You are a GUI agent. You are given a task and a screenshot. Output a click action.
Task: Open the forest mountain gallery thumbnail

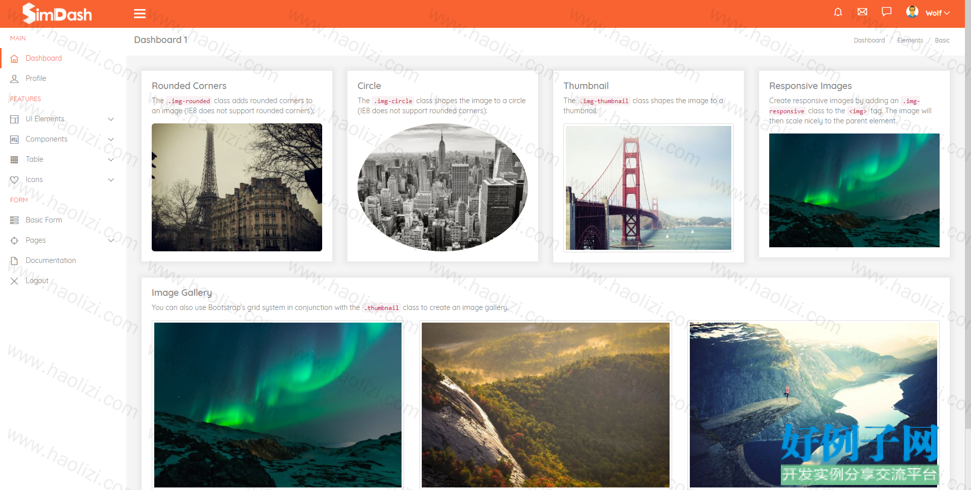pos(546,405)
